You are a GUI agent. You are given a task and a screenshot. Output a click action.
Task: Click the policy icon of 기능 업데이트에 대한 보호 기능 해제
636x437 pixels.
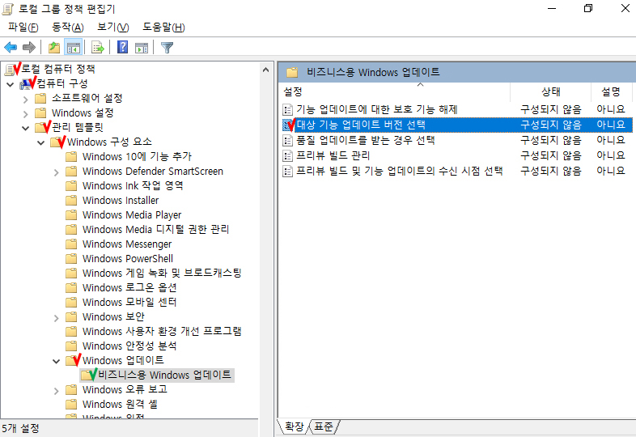[287, 109]
